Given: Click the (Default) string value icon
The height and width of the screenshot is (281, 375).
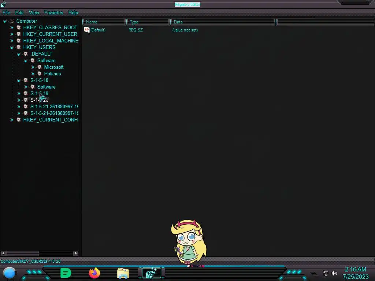Looking at the screenshot, I should point(86,30).
